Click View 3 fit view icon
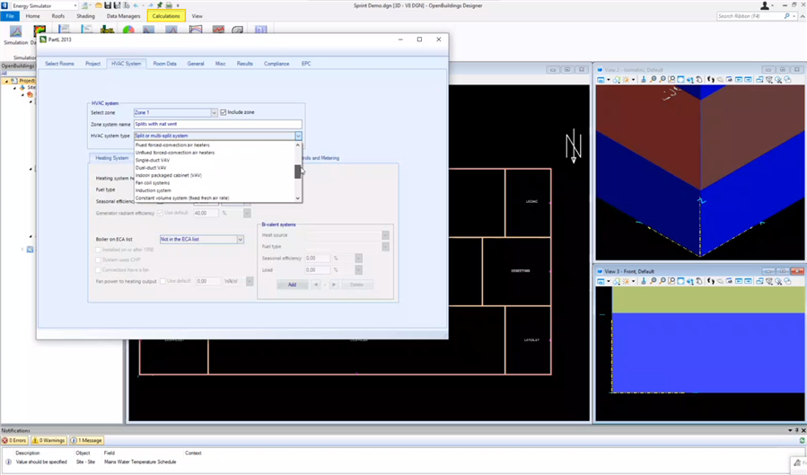 681,281
